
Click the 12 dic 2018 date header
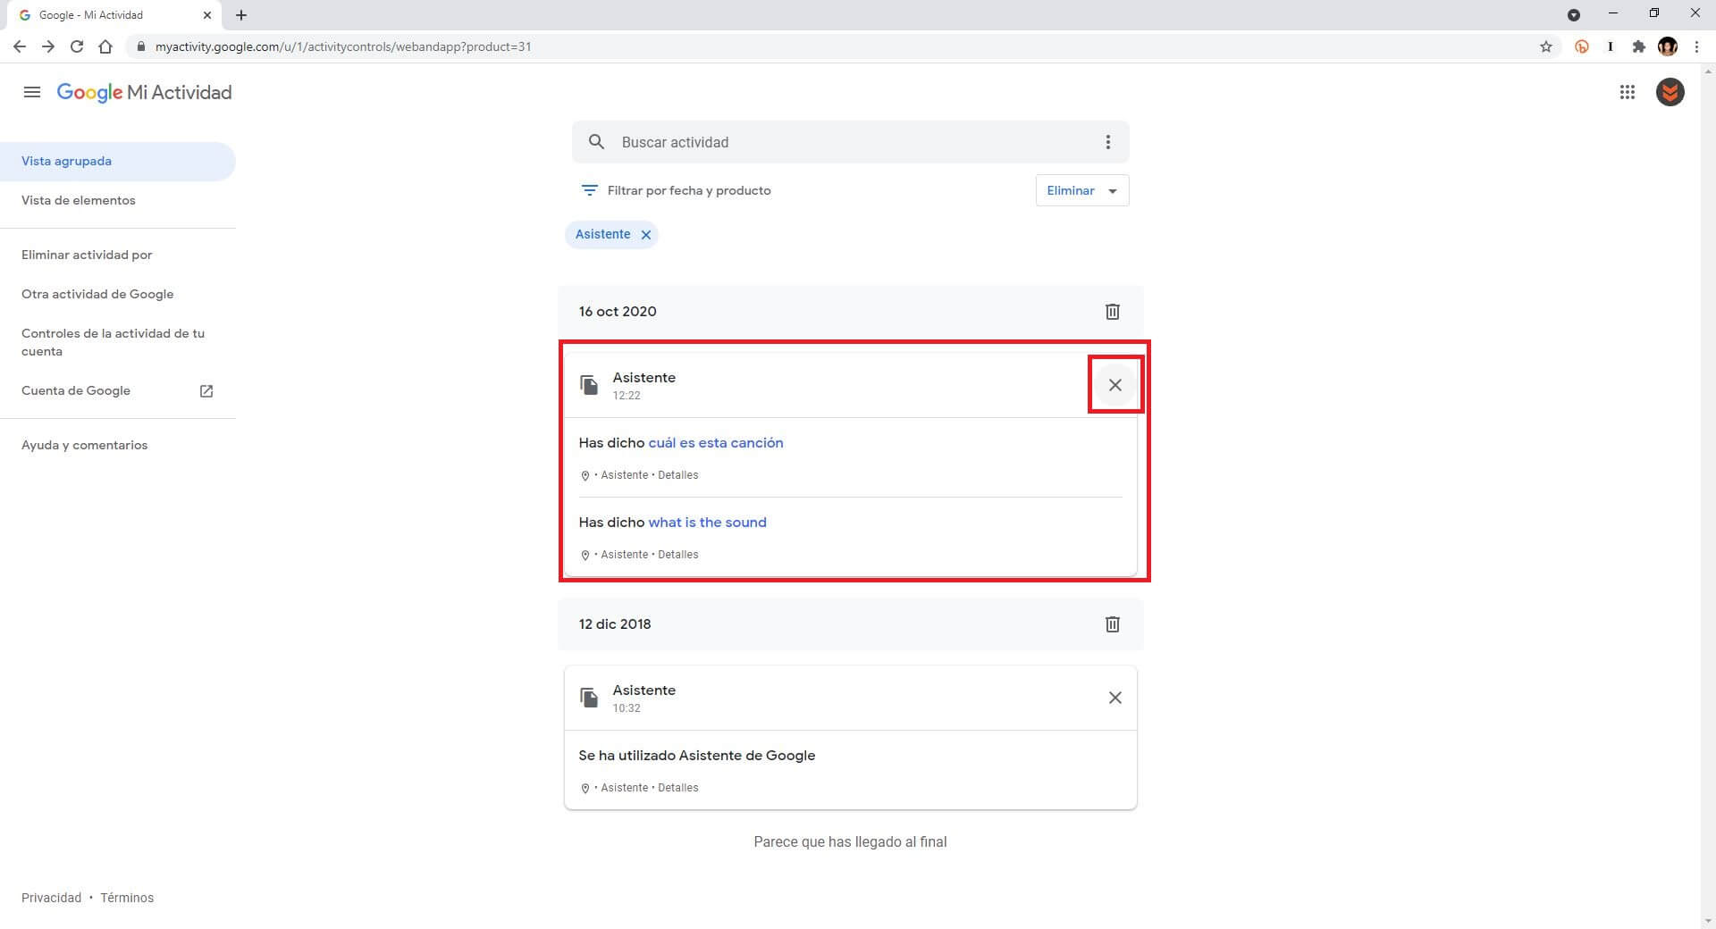(615, 624)
